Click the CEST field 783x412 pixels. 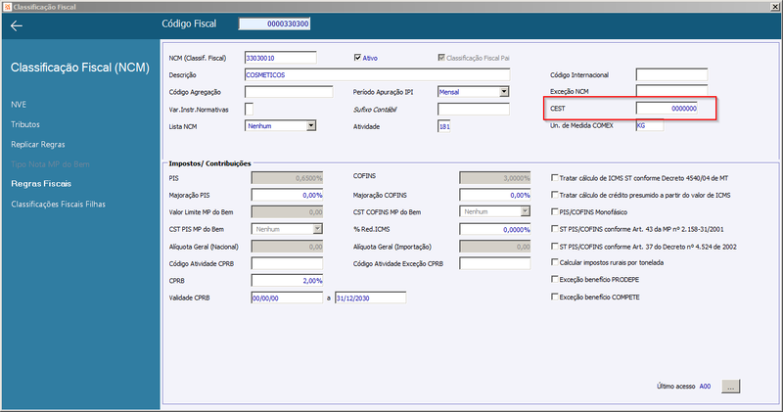click(667, 109)
